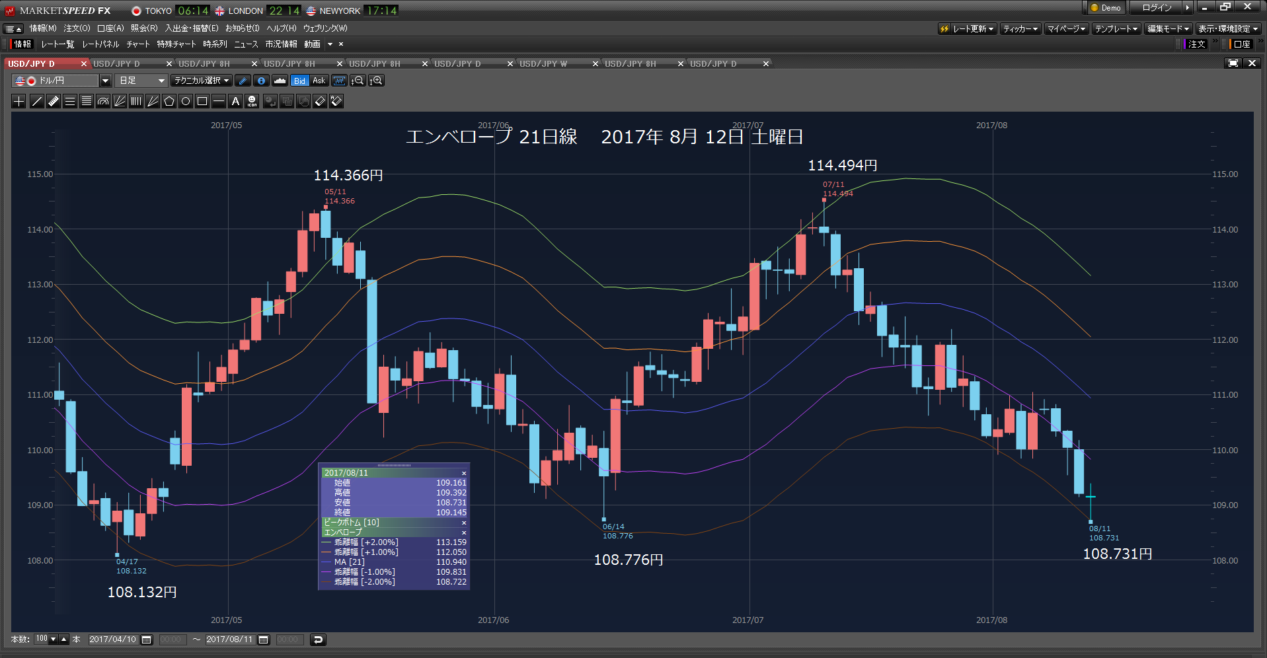Toggle the menu list collapse button
The height and width of the screenshot is (658, 1267).
(x=13, y=28)
